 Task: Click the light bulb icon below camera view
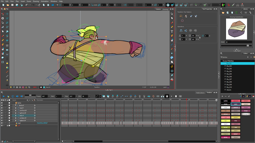(x=11, y=87)
